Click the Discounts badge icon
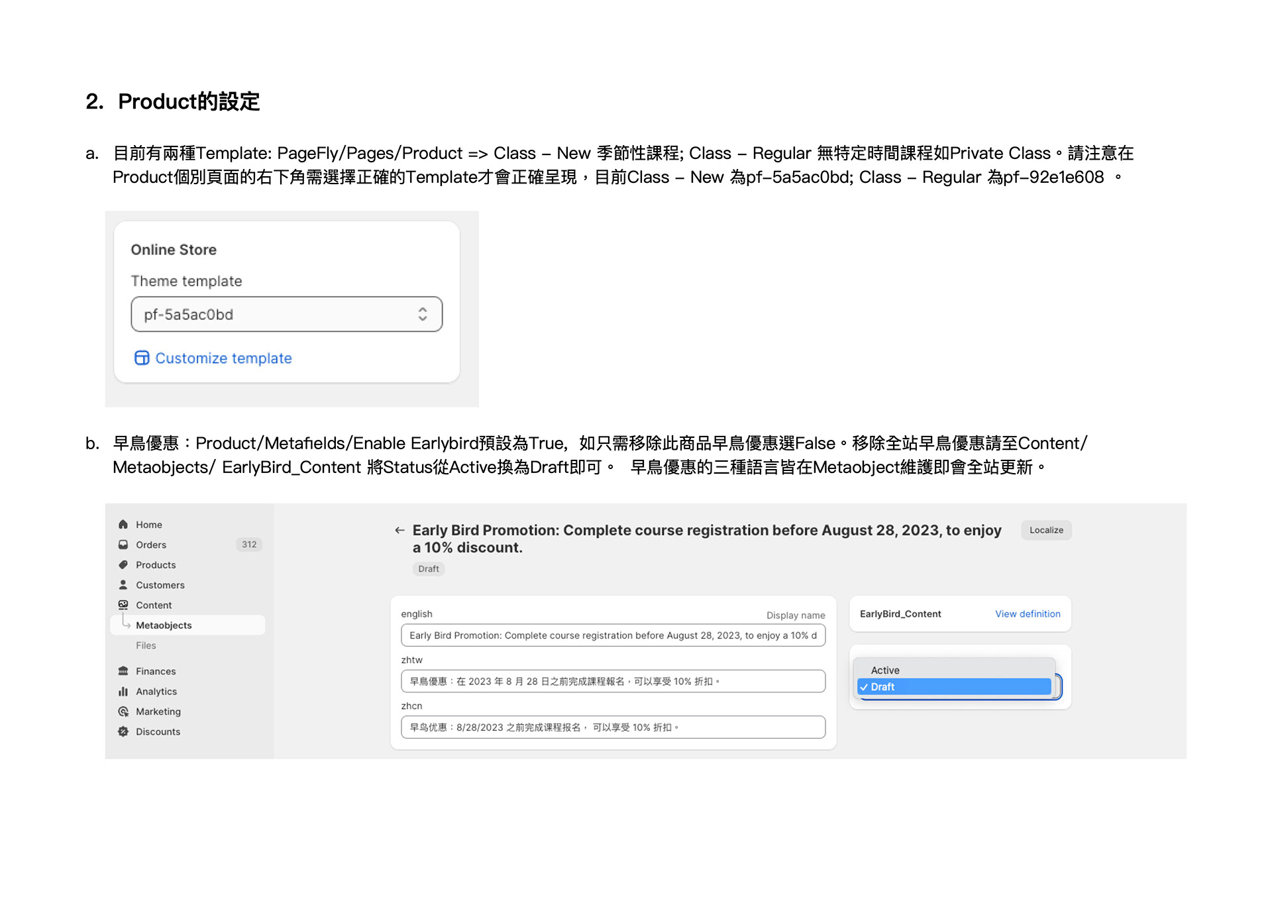 [123, 731]
